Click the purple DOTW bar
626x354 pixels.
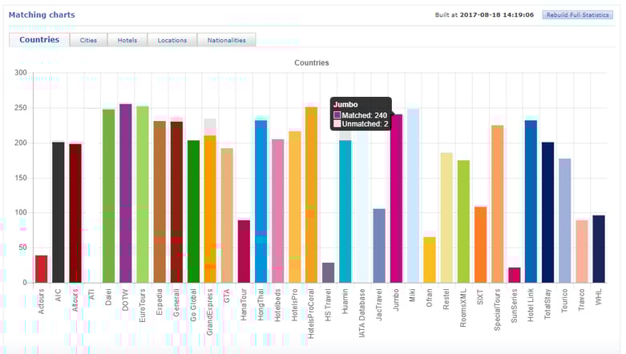(x=126, y=192)
